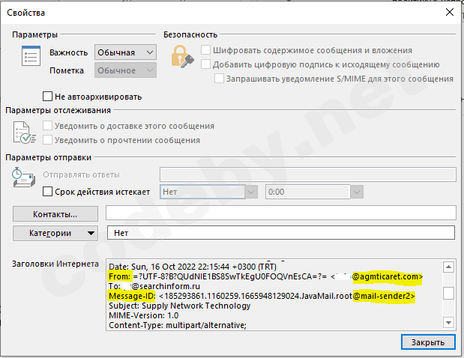Click the message options list icon
The image size is (464, 358).
(x=31, y=56)
